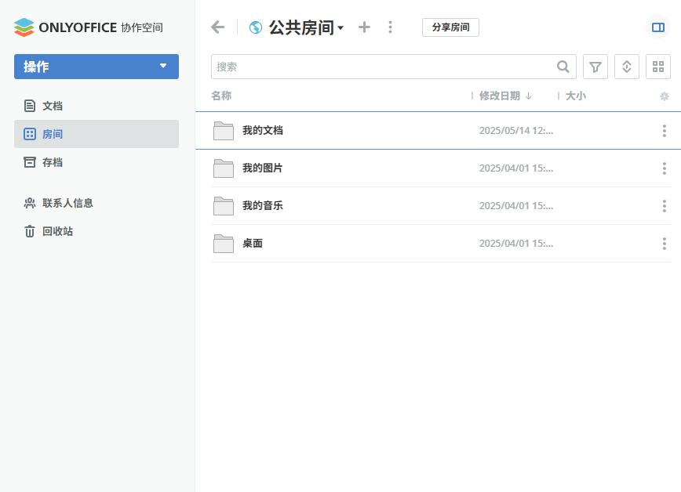Click the public room globe icon
Viewport: 681px width, 492px height.
point(256,27)
